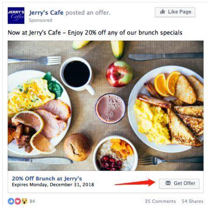The width and height of the screenshot is (208, 207).
Task: Click the ad text about brunch specials
Action: pos(95,33)
